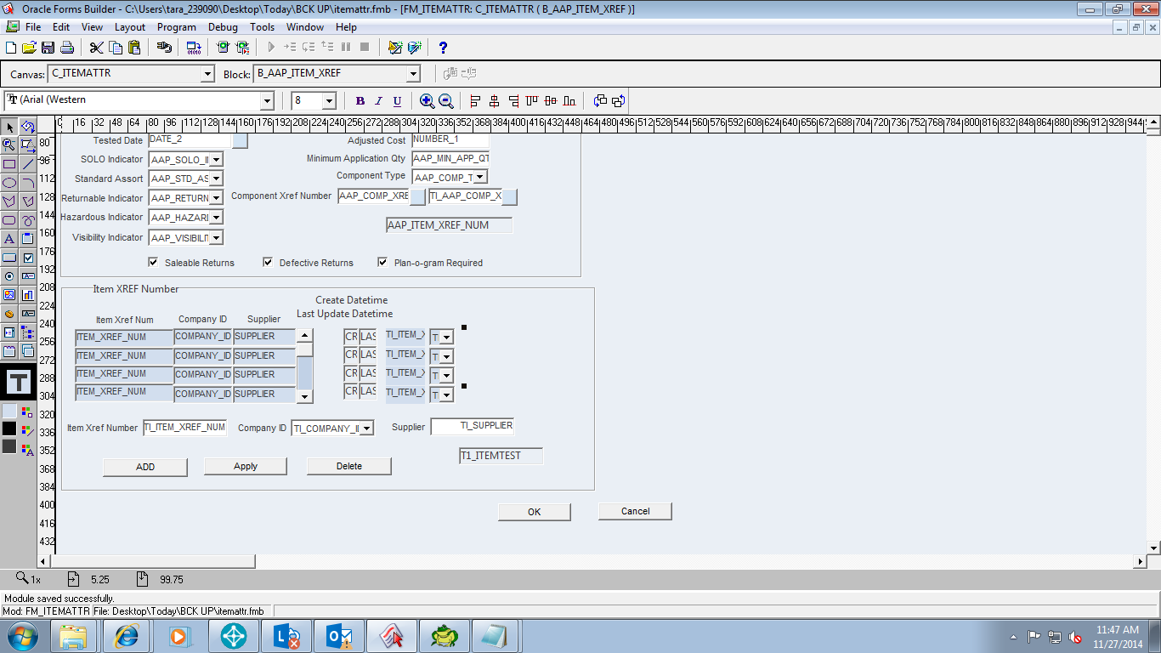
Task: Click the blue question mark Help icon
Action: point(443,48)
